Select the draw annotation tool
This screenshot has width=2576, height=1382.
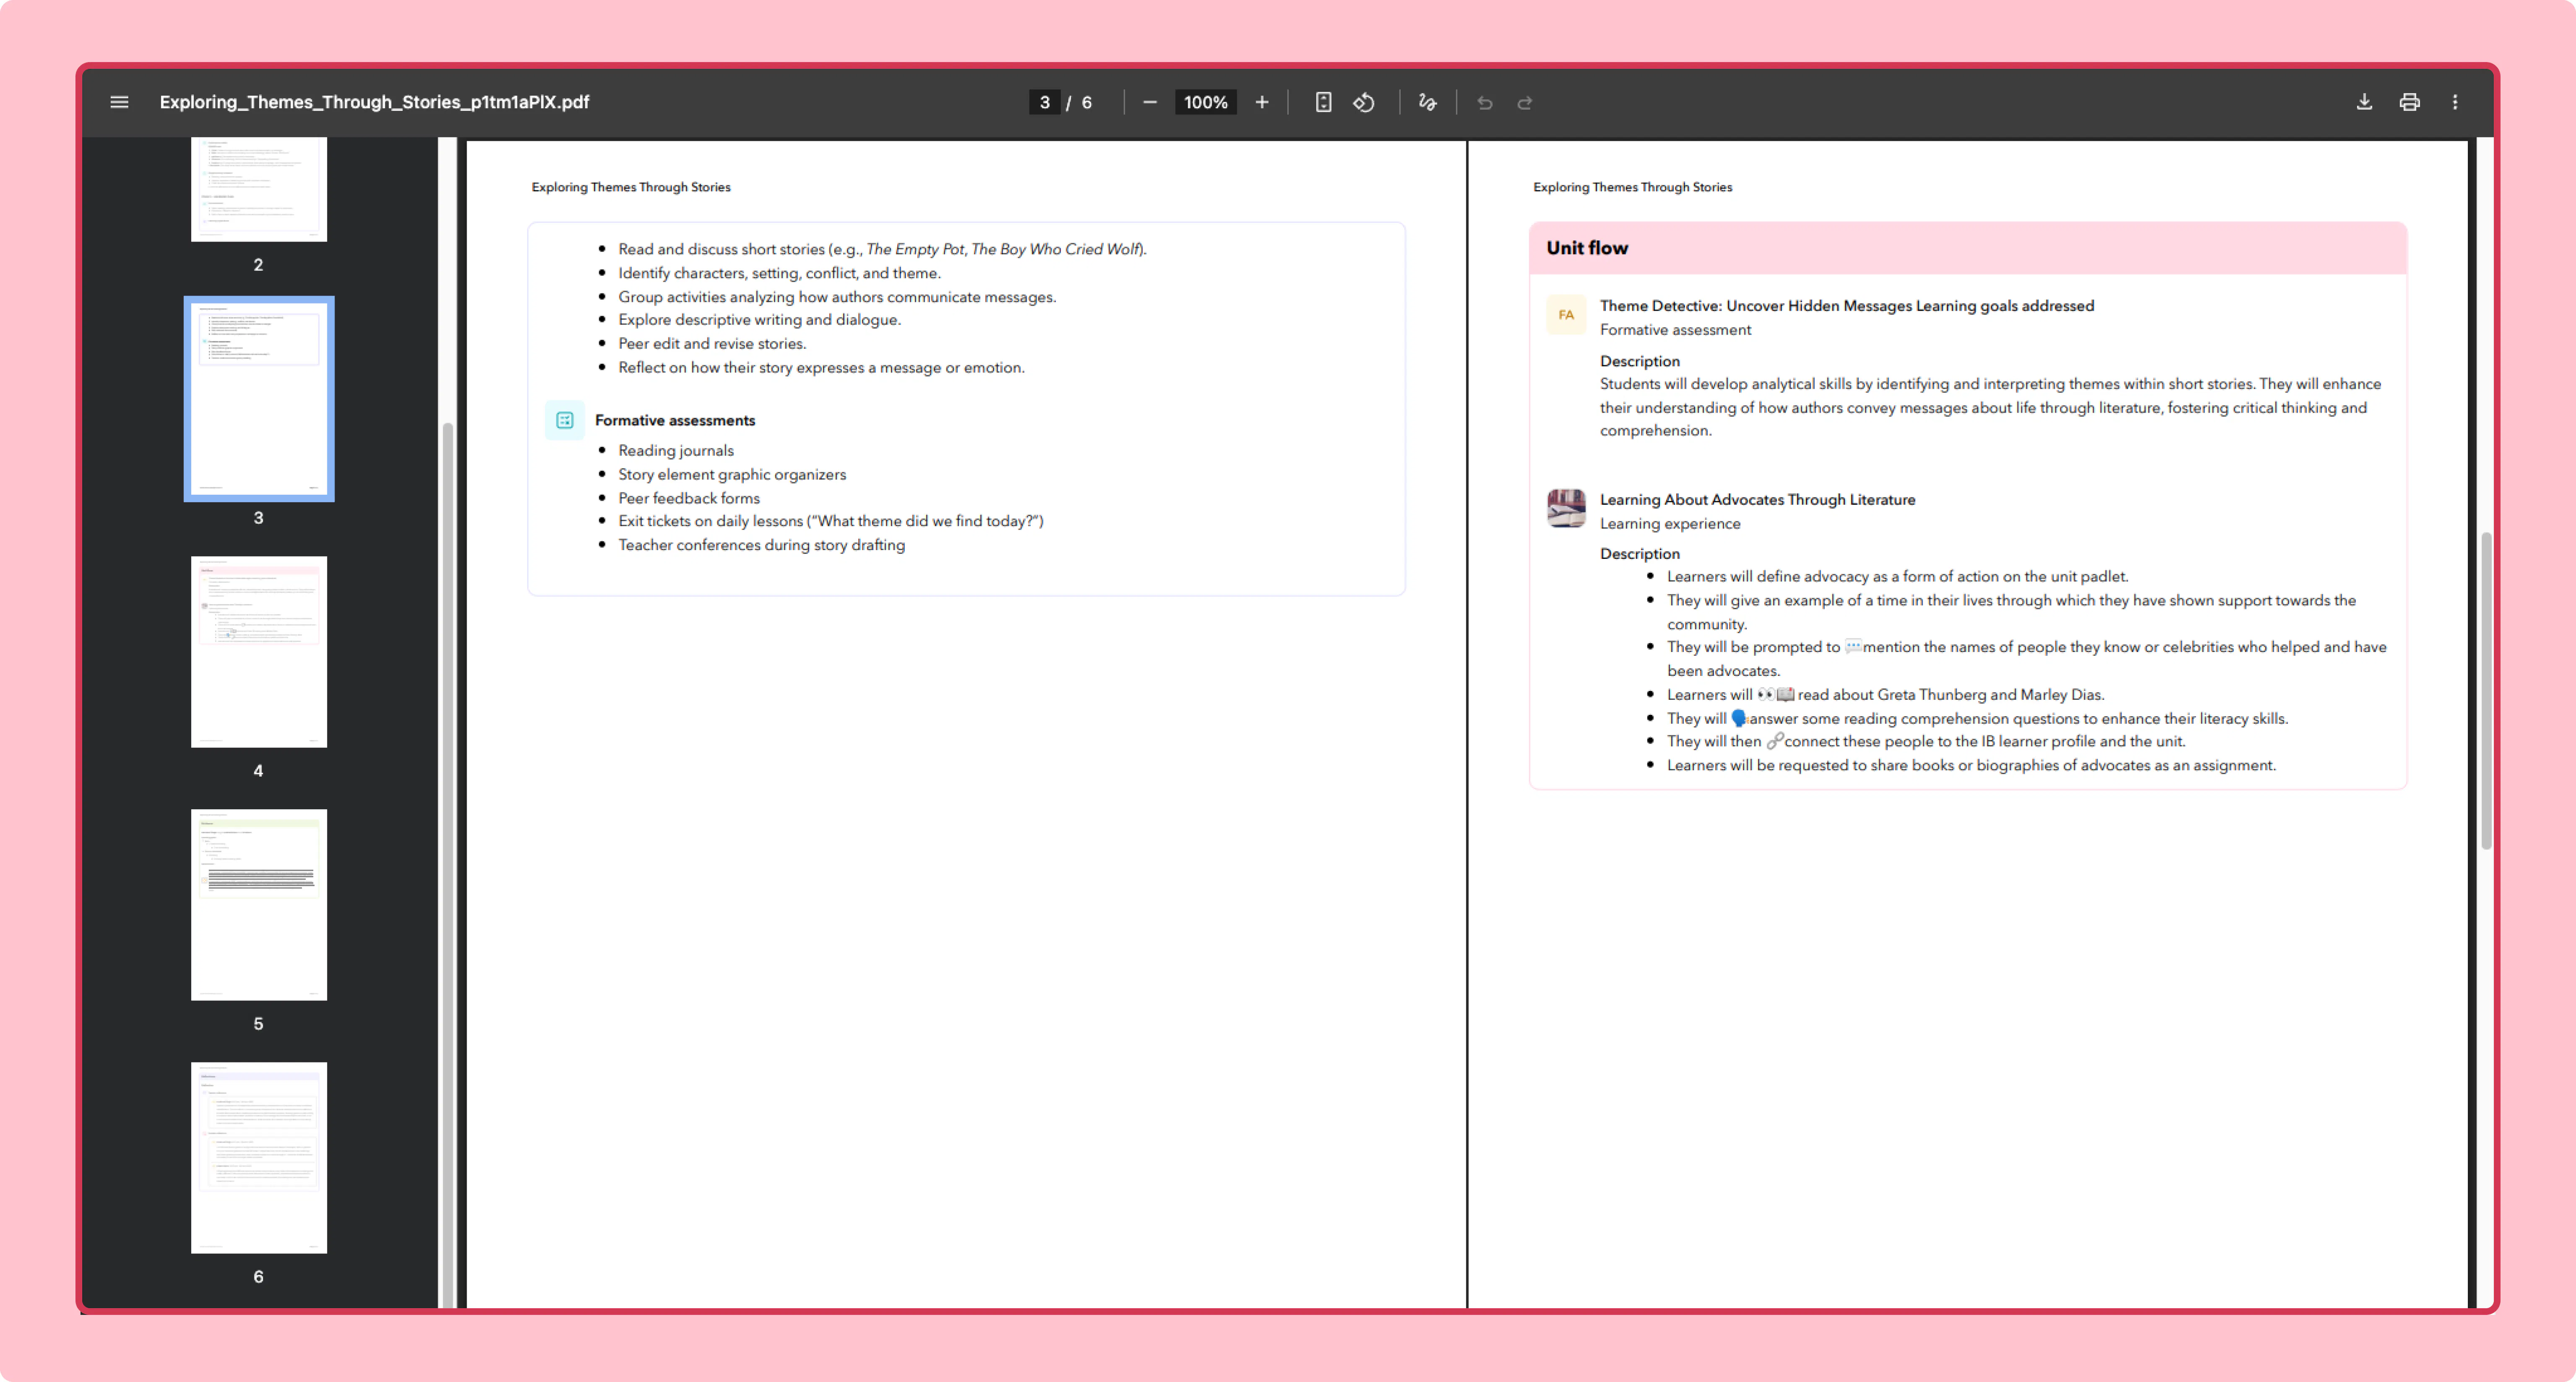(1427, 102)
